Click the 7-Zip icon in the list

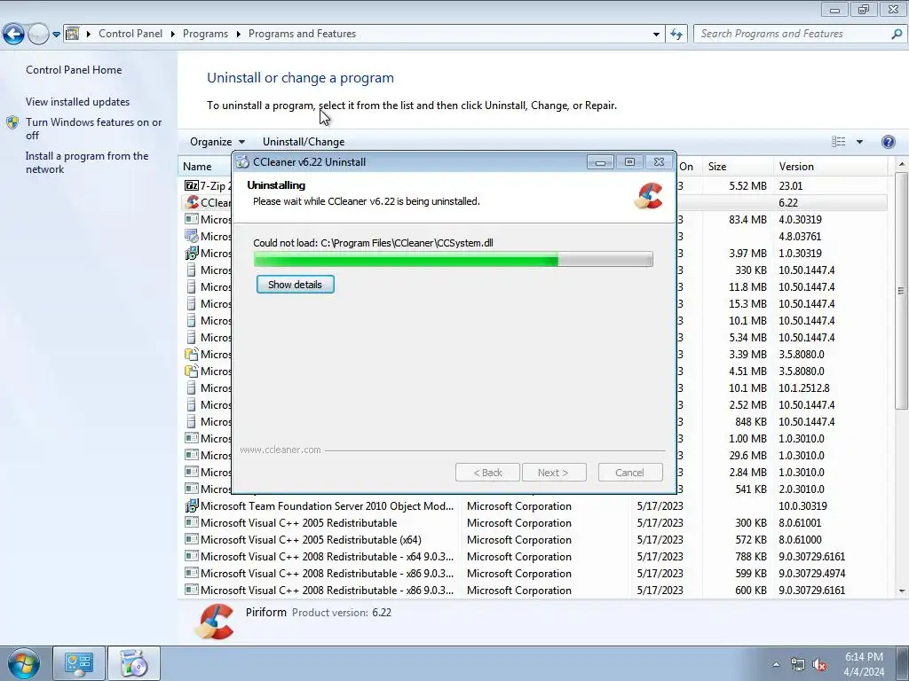191,185
